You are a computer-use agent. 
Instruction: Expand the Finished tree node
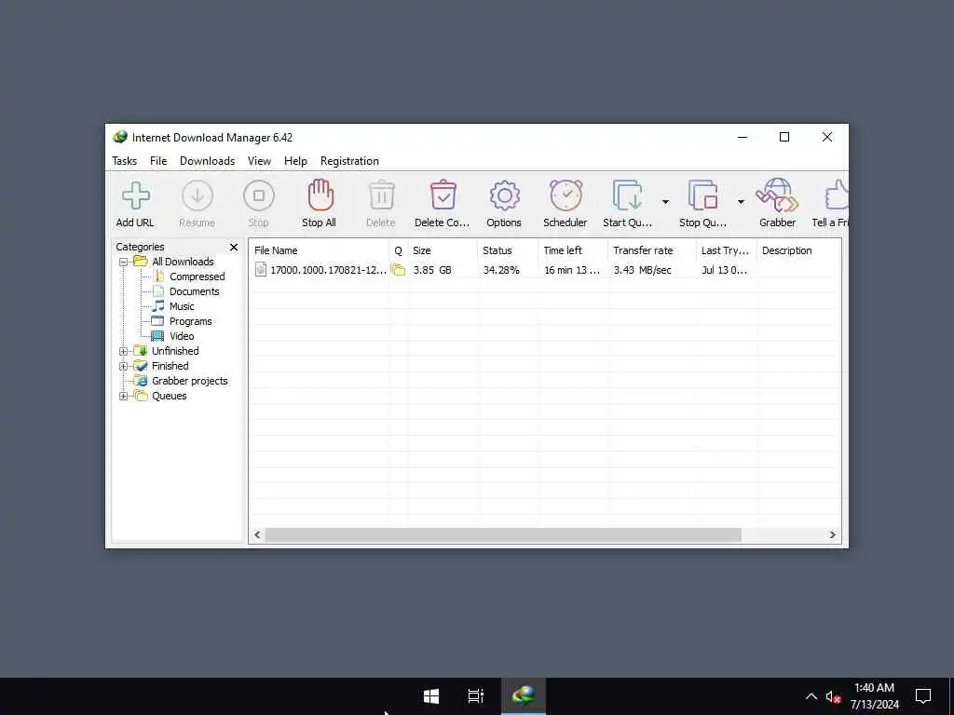tap(124, 367)
